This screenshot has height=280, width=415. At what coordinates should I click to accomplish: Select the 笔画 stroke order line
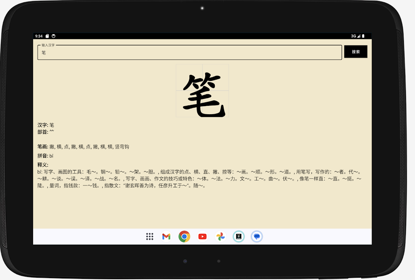click(83, 147)
